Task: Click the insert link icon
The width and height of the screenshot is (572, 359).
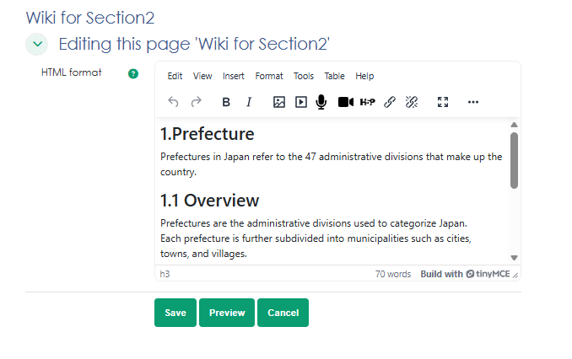Action: pos(390,102)
